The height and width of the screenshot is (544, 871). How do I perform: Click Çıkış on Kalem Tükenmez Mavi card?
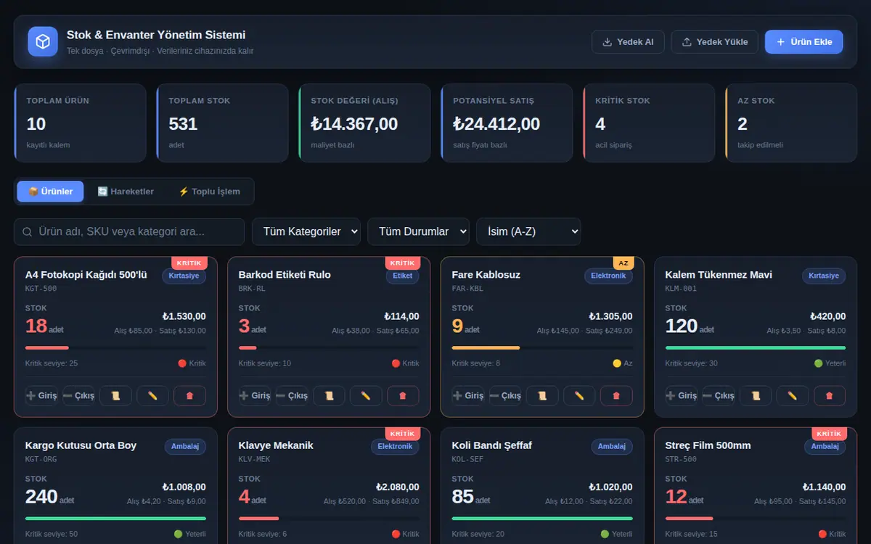pyautogui.click(x=719, y=395)
